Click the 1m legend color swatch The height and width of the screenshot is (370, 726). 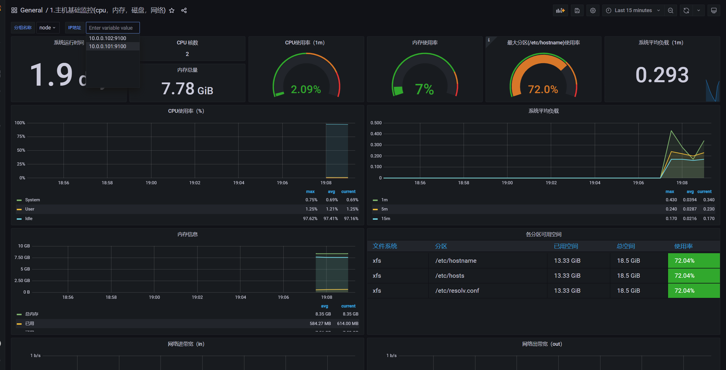point(375,200)
